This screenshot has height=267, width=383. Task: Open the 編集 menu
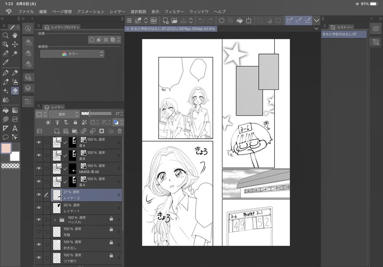coord(43,11)
